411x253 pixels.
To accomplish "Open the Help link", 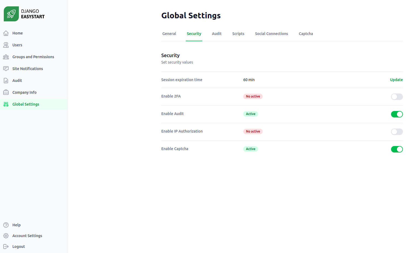I will 16,225.
